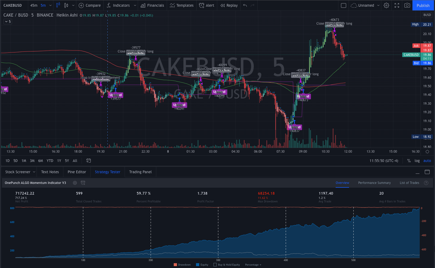The width and height of the screenshot is (435, 268).
Task: Toggle Equity series in legend
Action: [202, 265]
